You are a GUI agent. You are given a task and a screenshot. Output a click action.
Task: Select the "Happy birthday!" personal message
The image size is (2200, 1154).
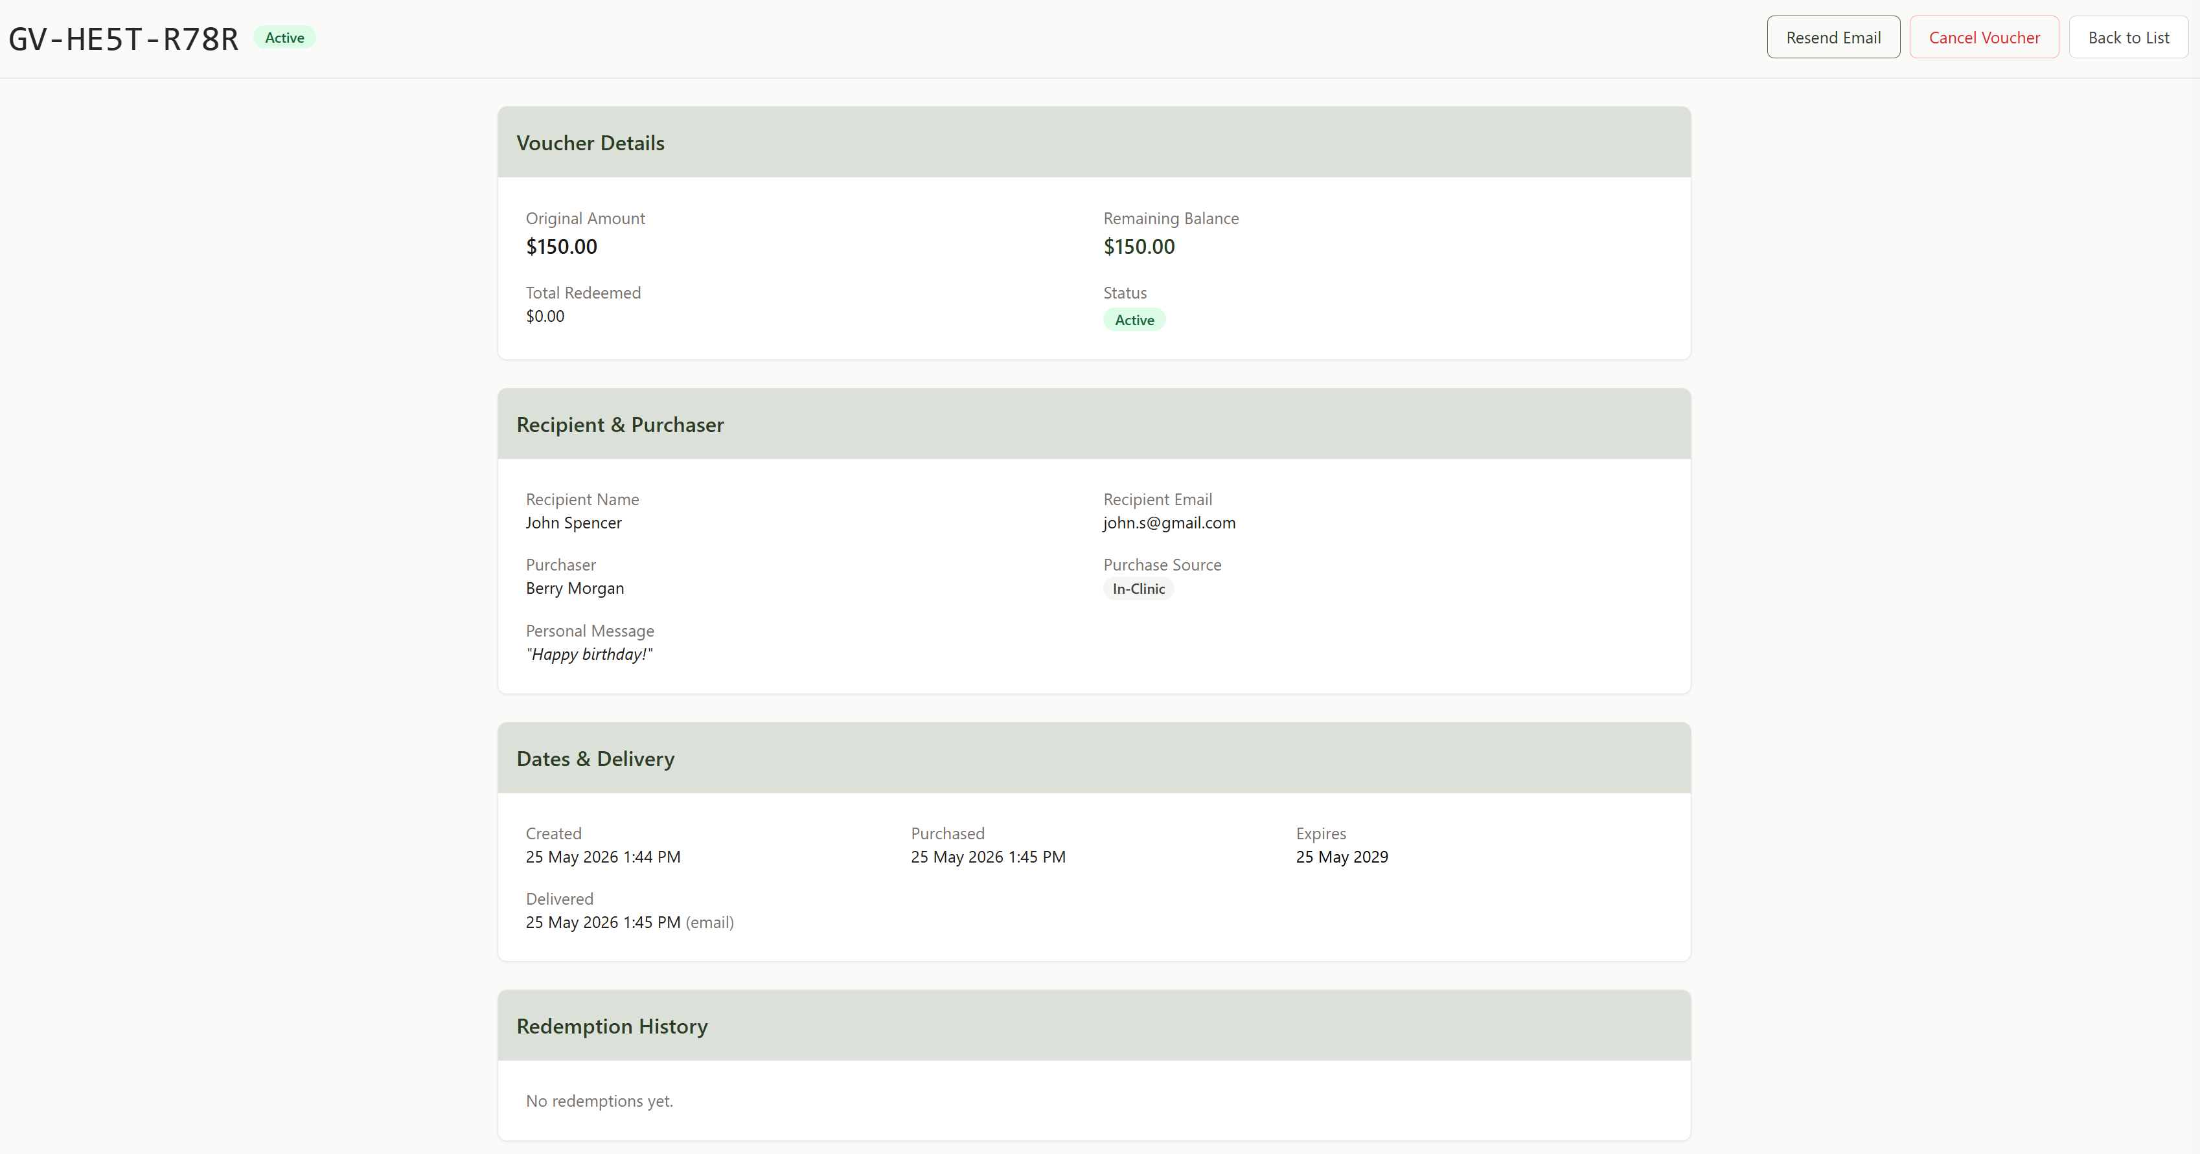(590, 654)
